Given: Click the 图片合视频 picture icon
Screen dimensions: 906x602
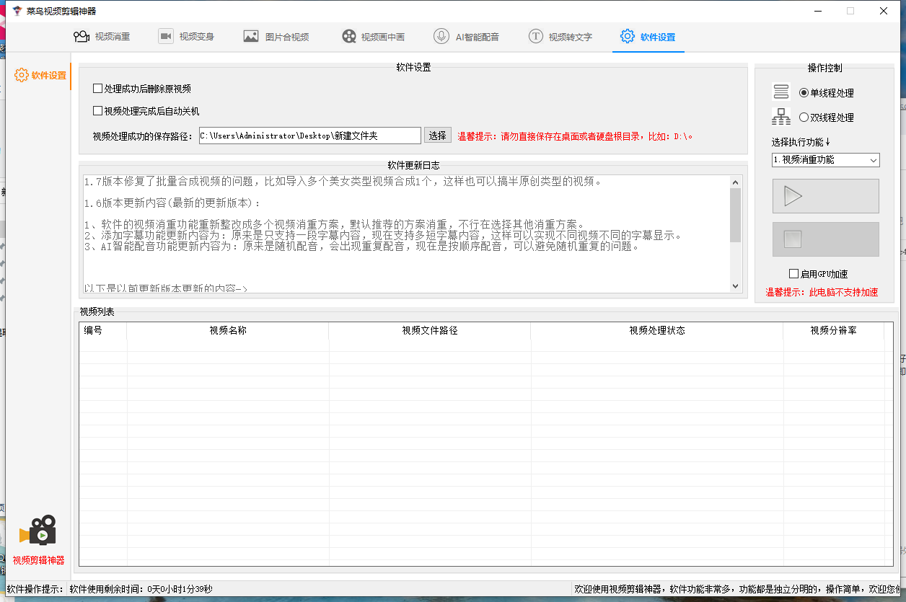Looking at the screenshot, I should pyautogui.click(x=251, y=37).
